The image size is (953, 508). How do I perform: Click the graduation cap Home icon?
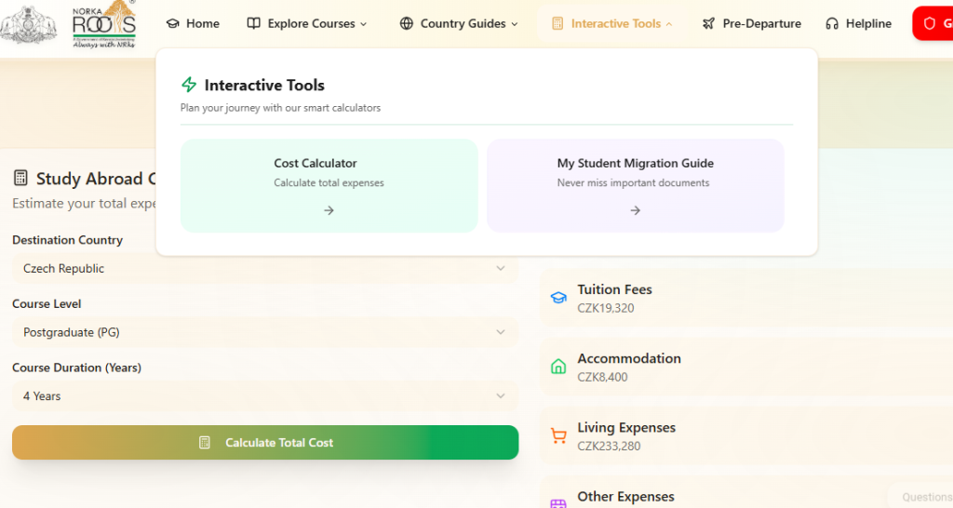tap(173, 23)
